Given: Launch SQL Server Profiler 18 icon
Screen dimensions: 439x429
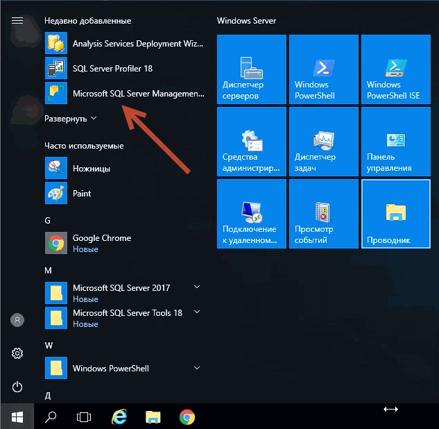Looking at the screenshot, I should tap(56, 68).
